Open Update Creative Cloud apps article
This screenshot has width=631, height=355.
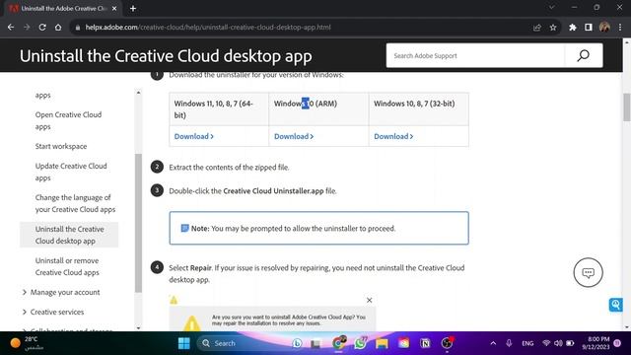pos(71,172)
